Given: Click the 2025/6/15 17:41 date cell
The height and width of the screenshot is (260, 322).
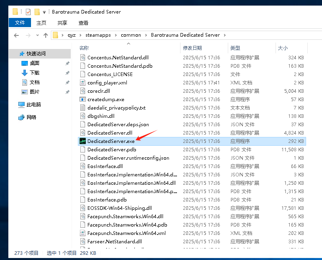Looking at the screenshot, I should coord(201,83).
